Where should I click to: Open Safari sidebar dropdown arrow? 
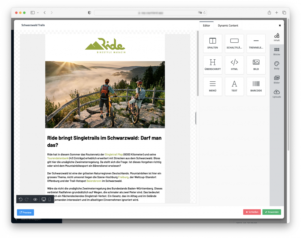(x=38, y=13)
